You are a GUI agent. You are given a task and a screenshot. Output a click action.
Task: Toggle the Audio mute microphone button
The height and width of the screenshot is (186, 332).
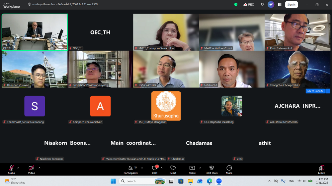(x=11, y=169)
